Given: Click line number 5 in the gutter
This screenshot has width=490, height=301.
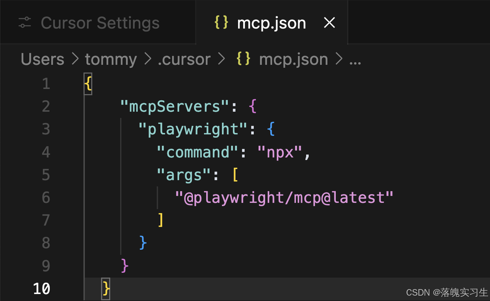Looking at the screenshot, I should tap(46, 175).
